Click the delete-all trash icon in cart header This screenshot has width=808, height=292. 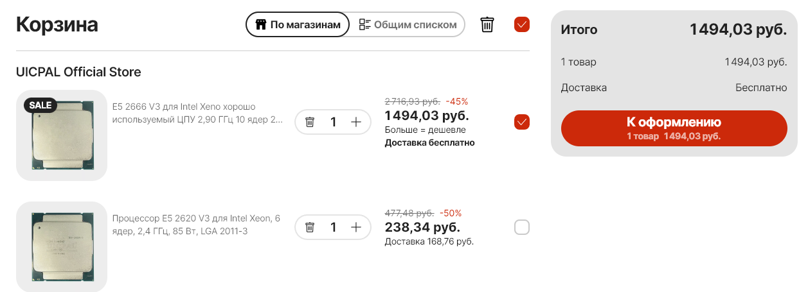tap(487, 25)
